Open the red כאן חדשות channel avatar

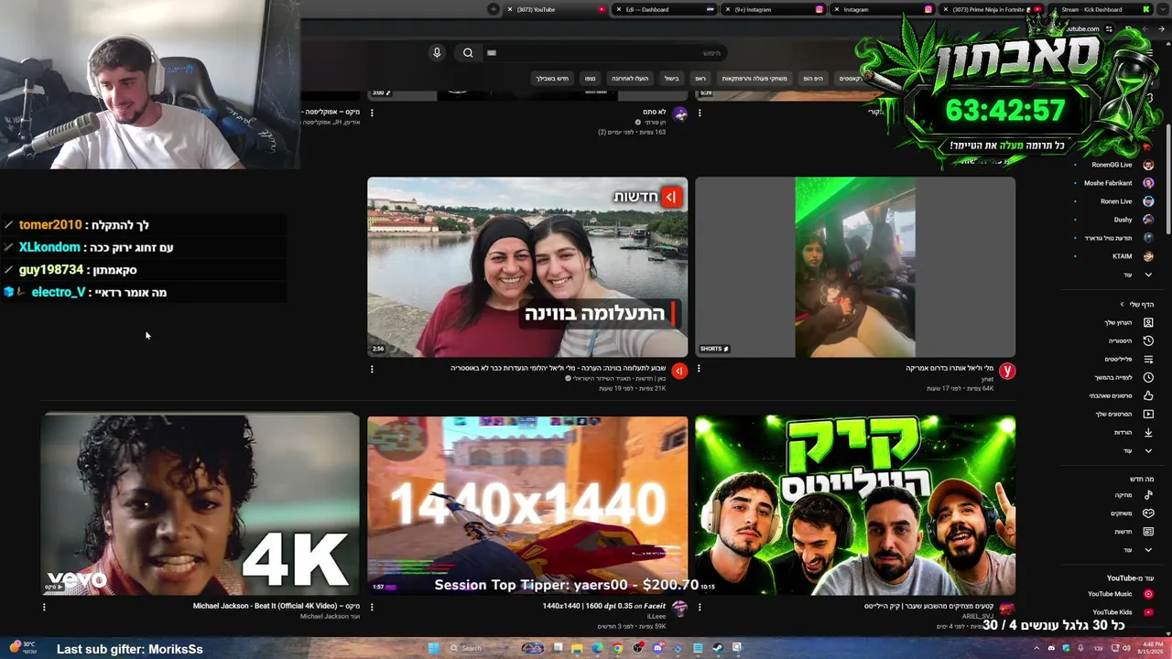pos(679,371)
